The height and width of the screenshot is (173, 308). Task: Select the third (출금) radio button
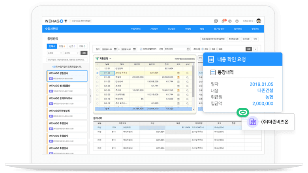pyautogui.click(x=217, y=49)
